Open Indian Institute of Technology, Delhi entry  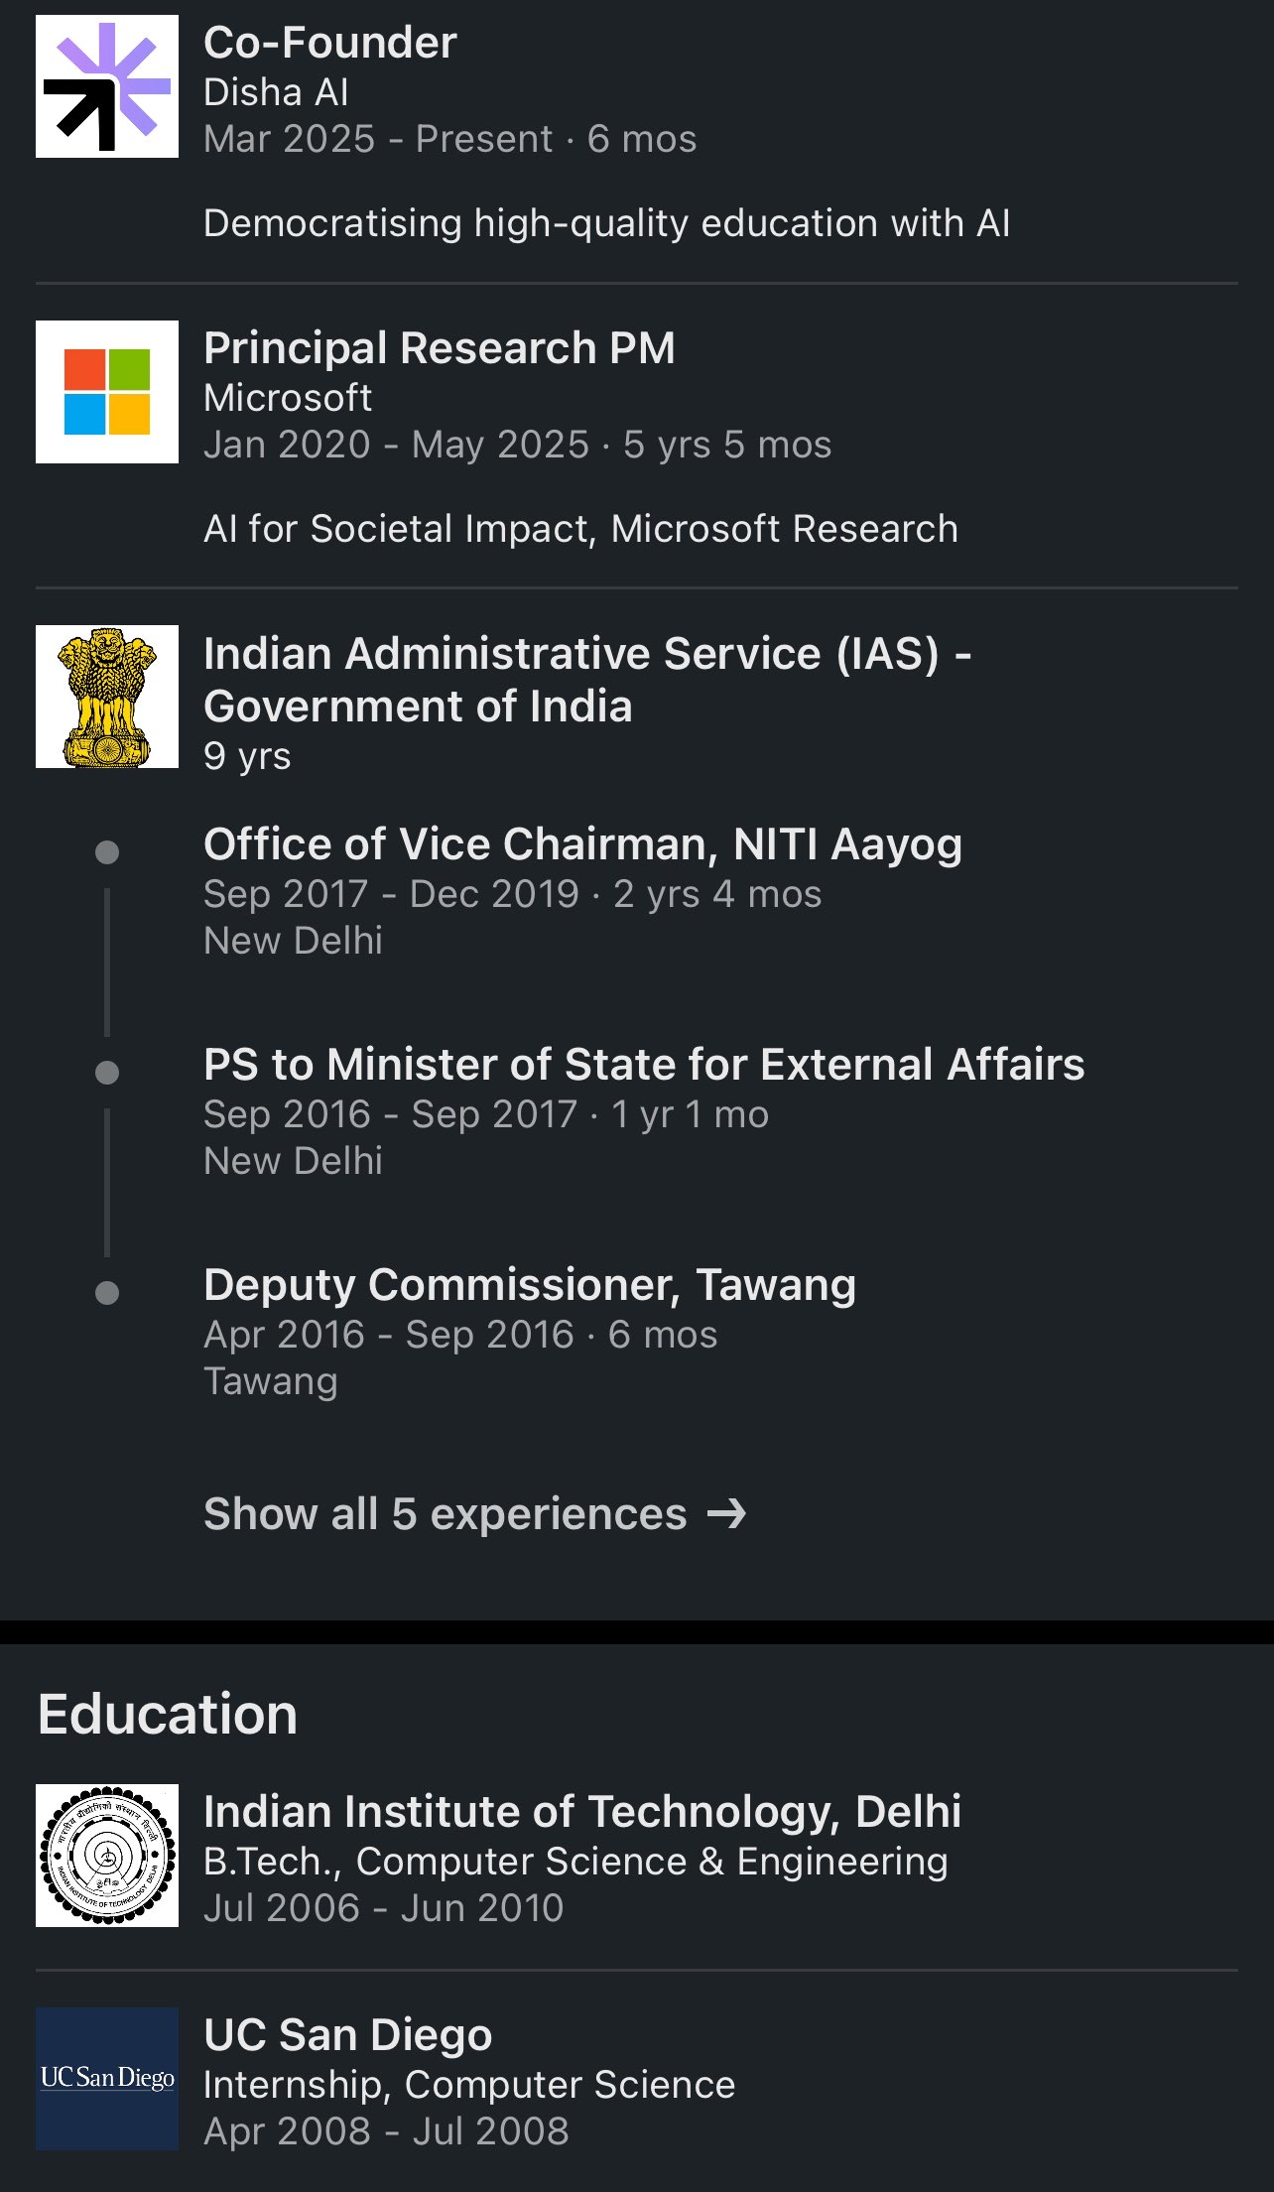[x=582, y=1812]
